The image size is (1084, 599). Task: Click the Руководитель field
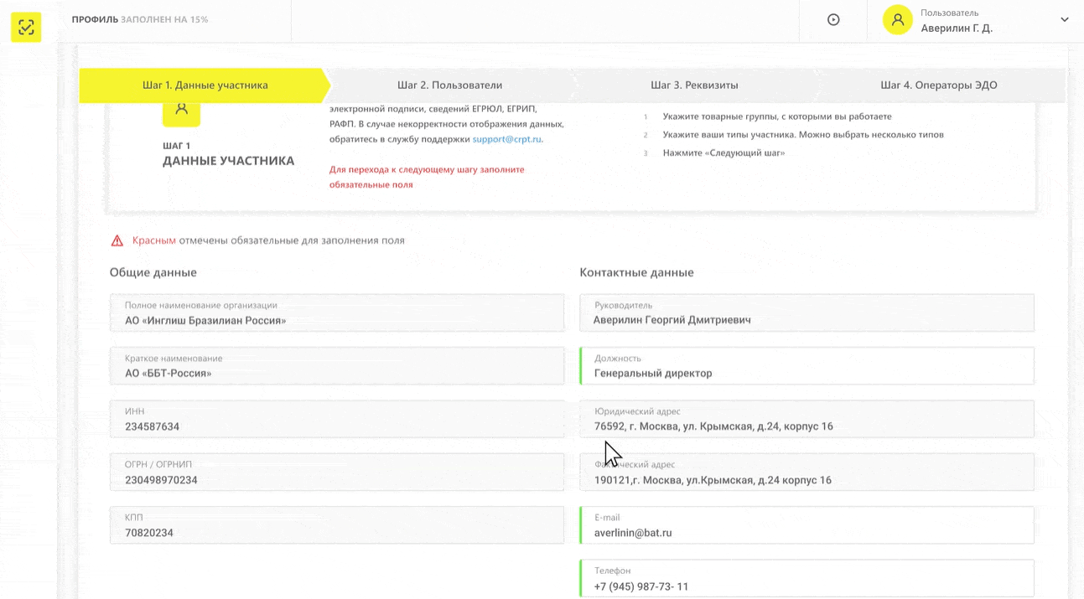(x=807, y=312)
